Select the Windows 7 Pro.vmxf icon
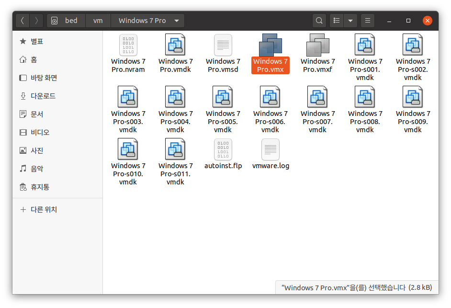451x308 pixels. pos(318,45)
